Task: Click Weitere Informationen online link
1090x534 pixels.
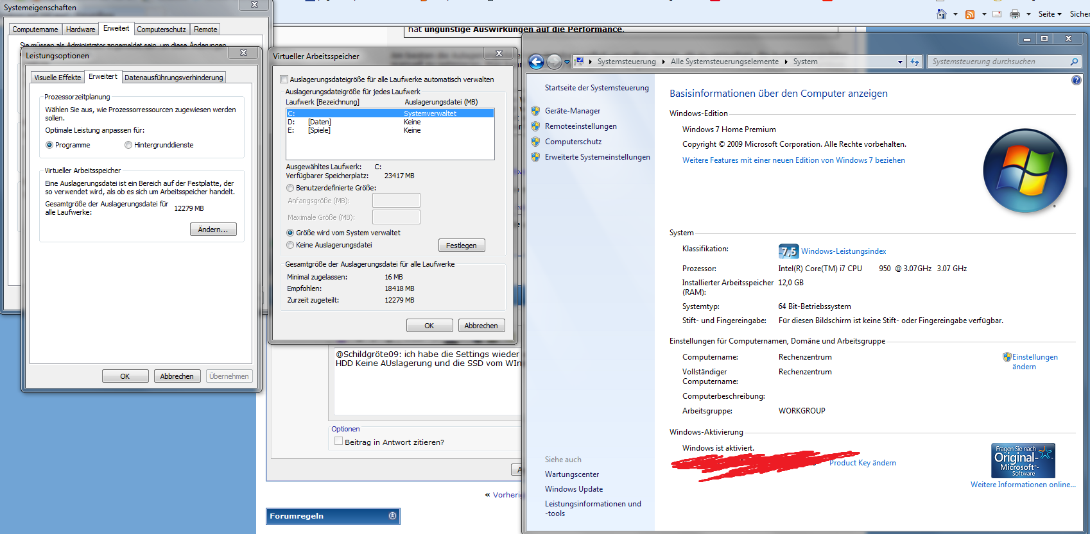Action: (x=1023, y=485)
